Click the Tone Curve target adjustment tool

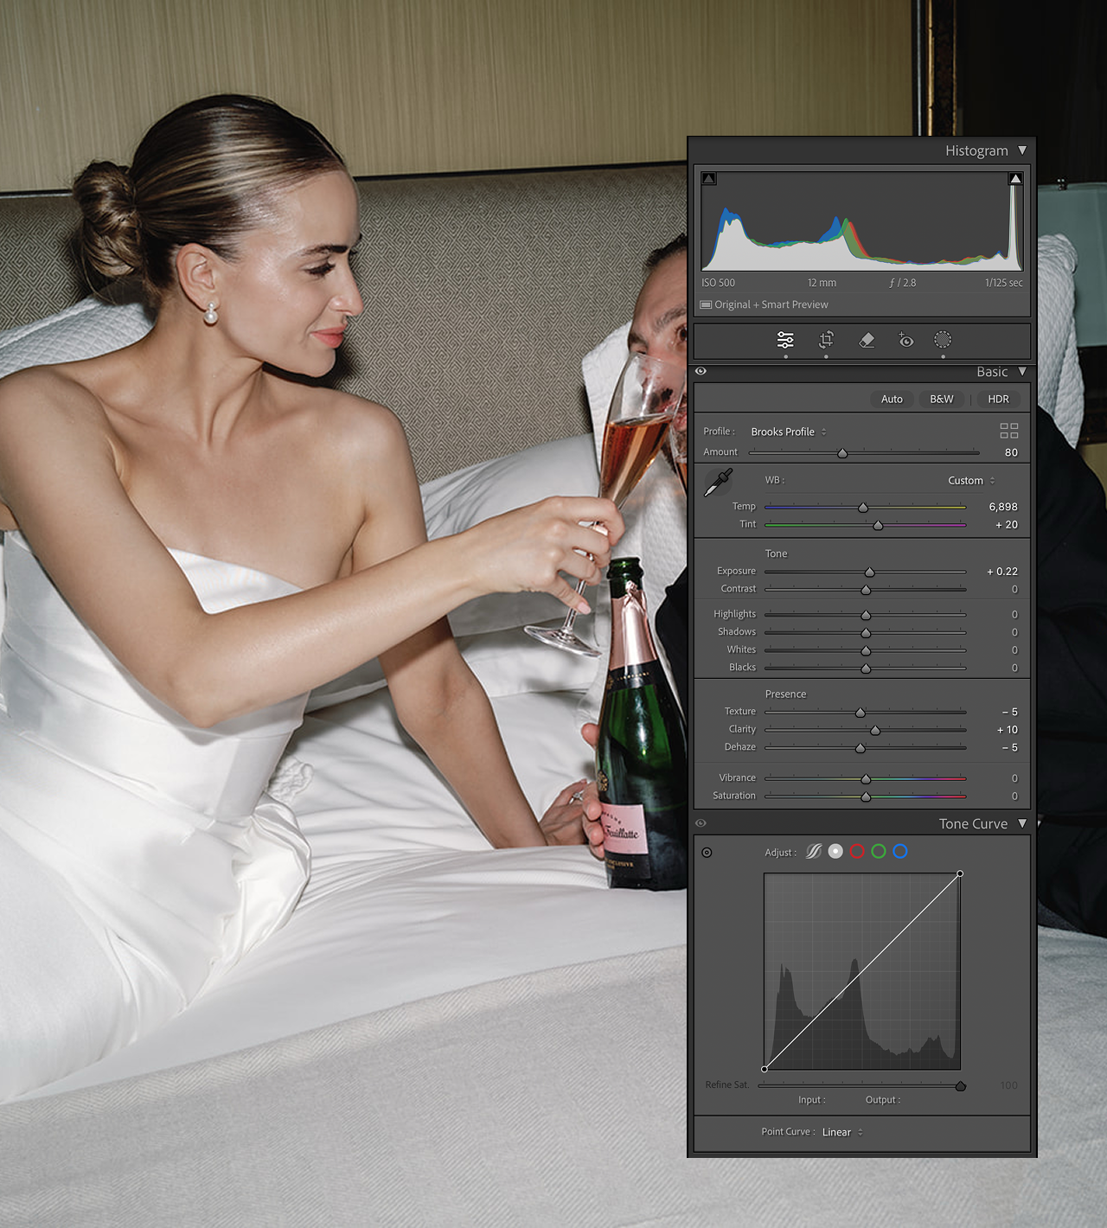click(707, 853)
